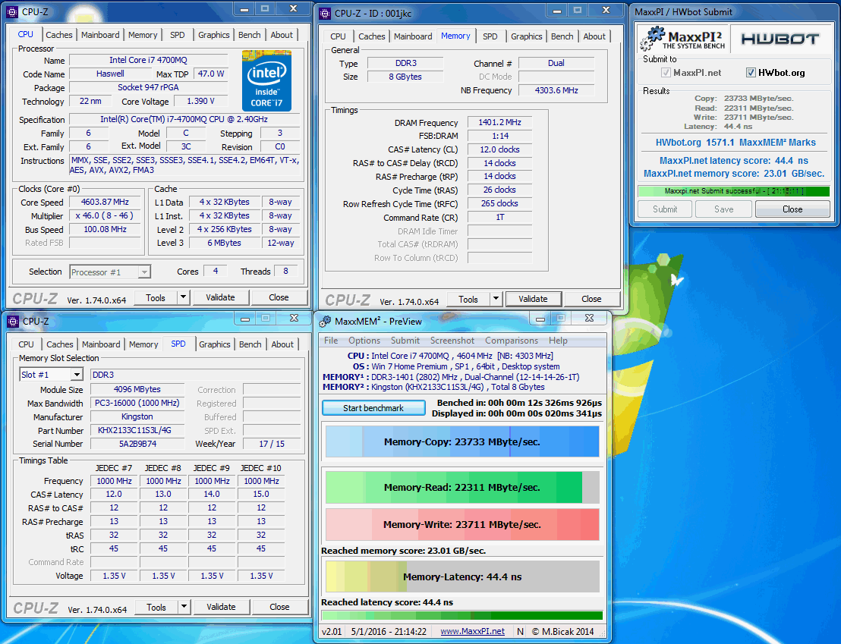Click the HWbot.org 1571.1 MaxxMEM² Marks text
This screenshot has width=841, height=644.
pyautogui.click(x=735, y=142)
